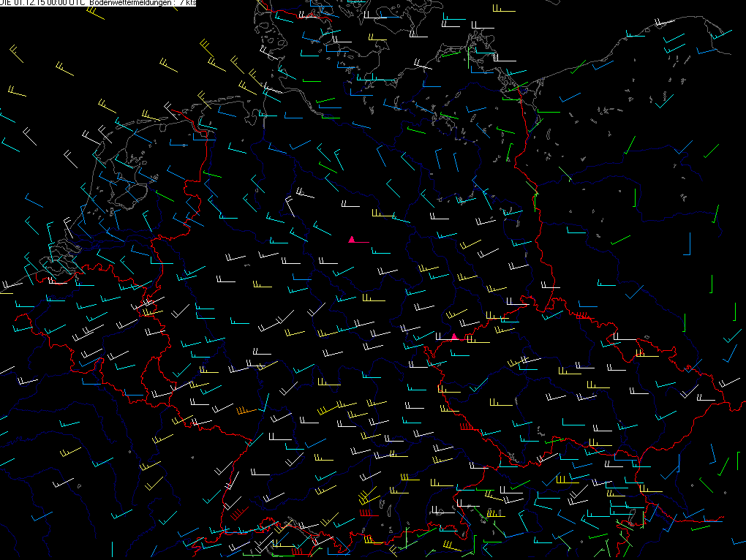Screen dimensions: 746x560
Task: Click the '01.12.15 00:00 UTC' timestamp text
Action: (45, 4)
